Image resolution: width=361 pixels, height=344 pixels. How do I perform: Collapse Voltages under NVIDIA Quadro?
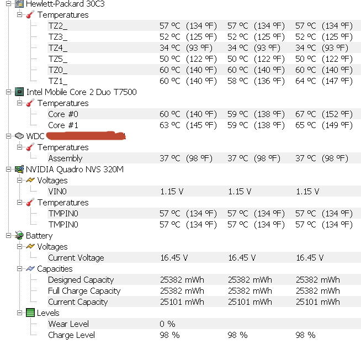19,181
